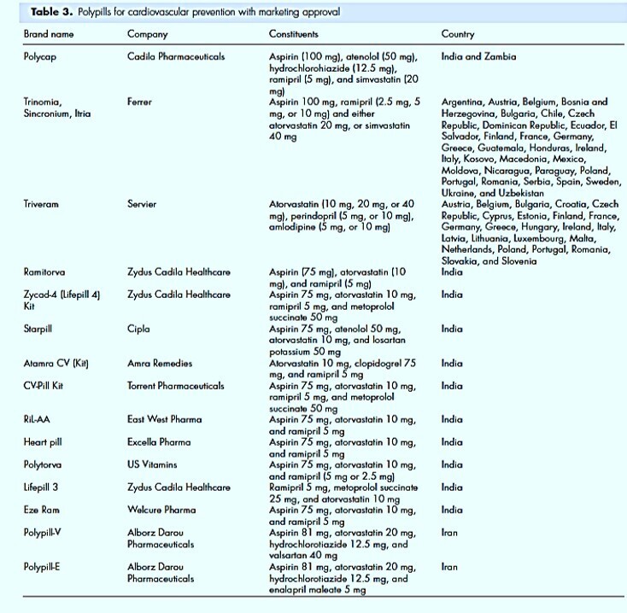Viewport: 627px width, 613px height.
Task: Select the 'Ramitorva' brand name
Action: pyautogui.click(x=44, y=272)
